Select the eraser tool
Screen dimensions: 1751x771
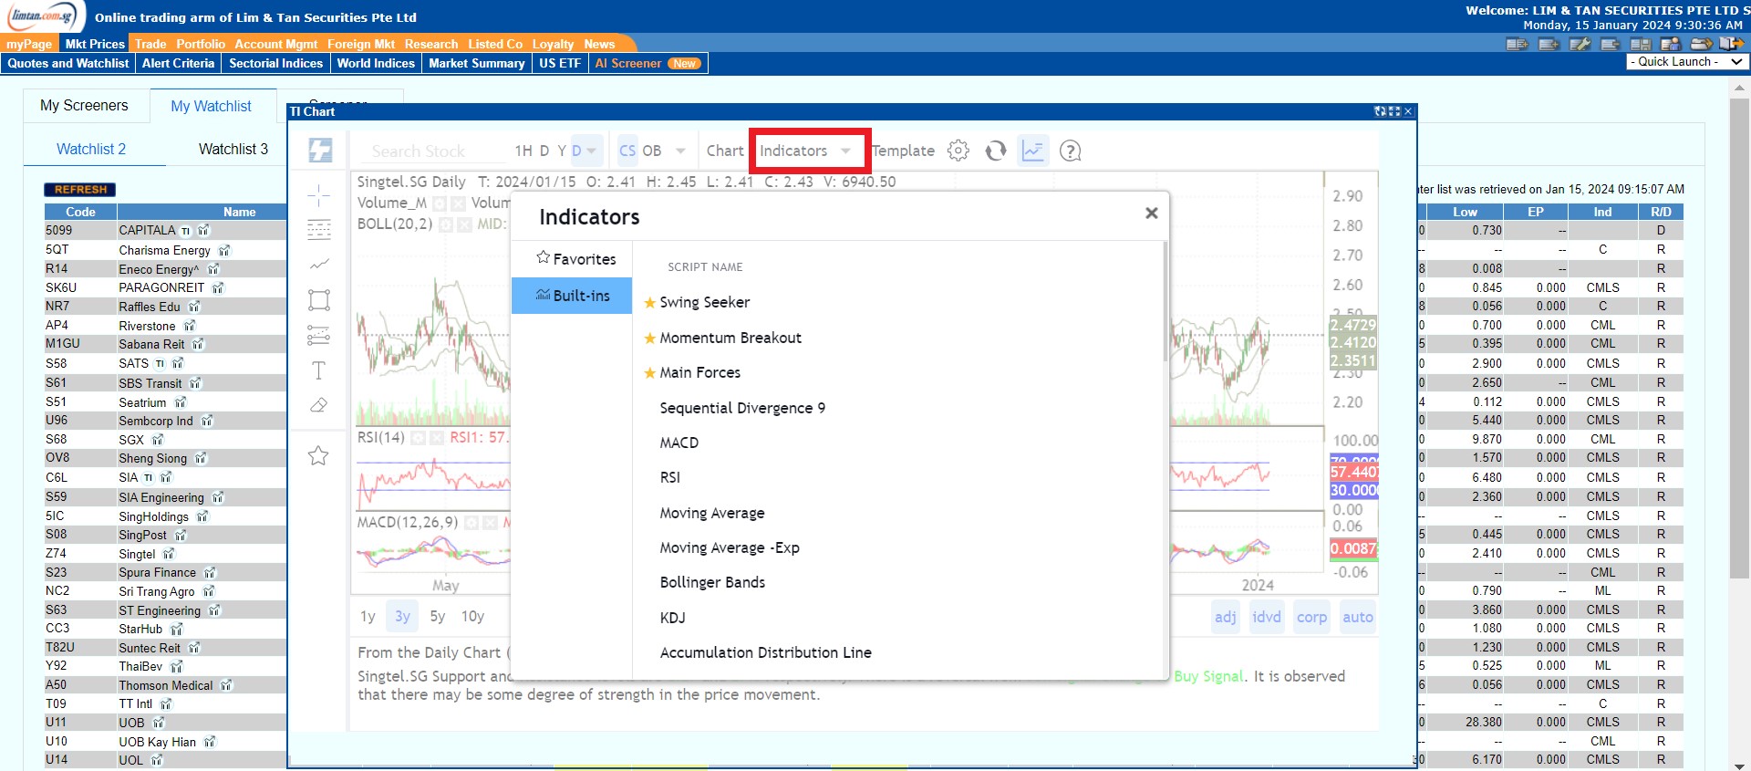pyautogui.click(x=318, y=405)
